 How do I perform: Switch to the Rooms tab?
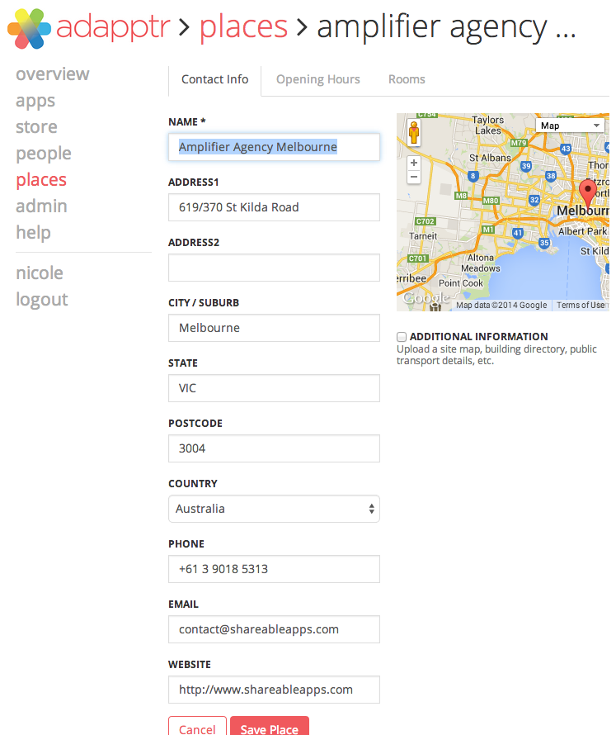[x=407, y=79]
